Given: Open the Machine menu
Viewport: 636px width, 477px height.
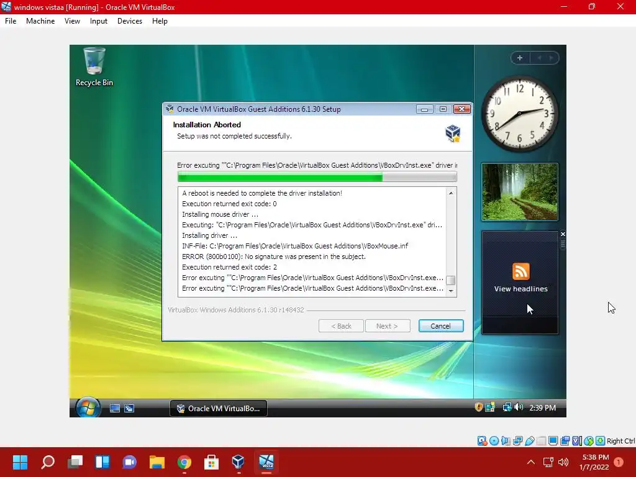Looking at the screenshot, I should (40, 21).
